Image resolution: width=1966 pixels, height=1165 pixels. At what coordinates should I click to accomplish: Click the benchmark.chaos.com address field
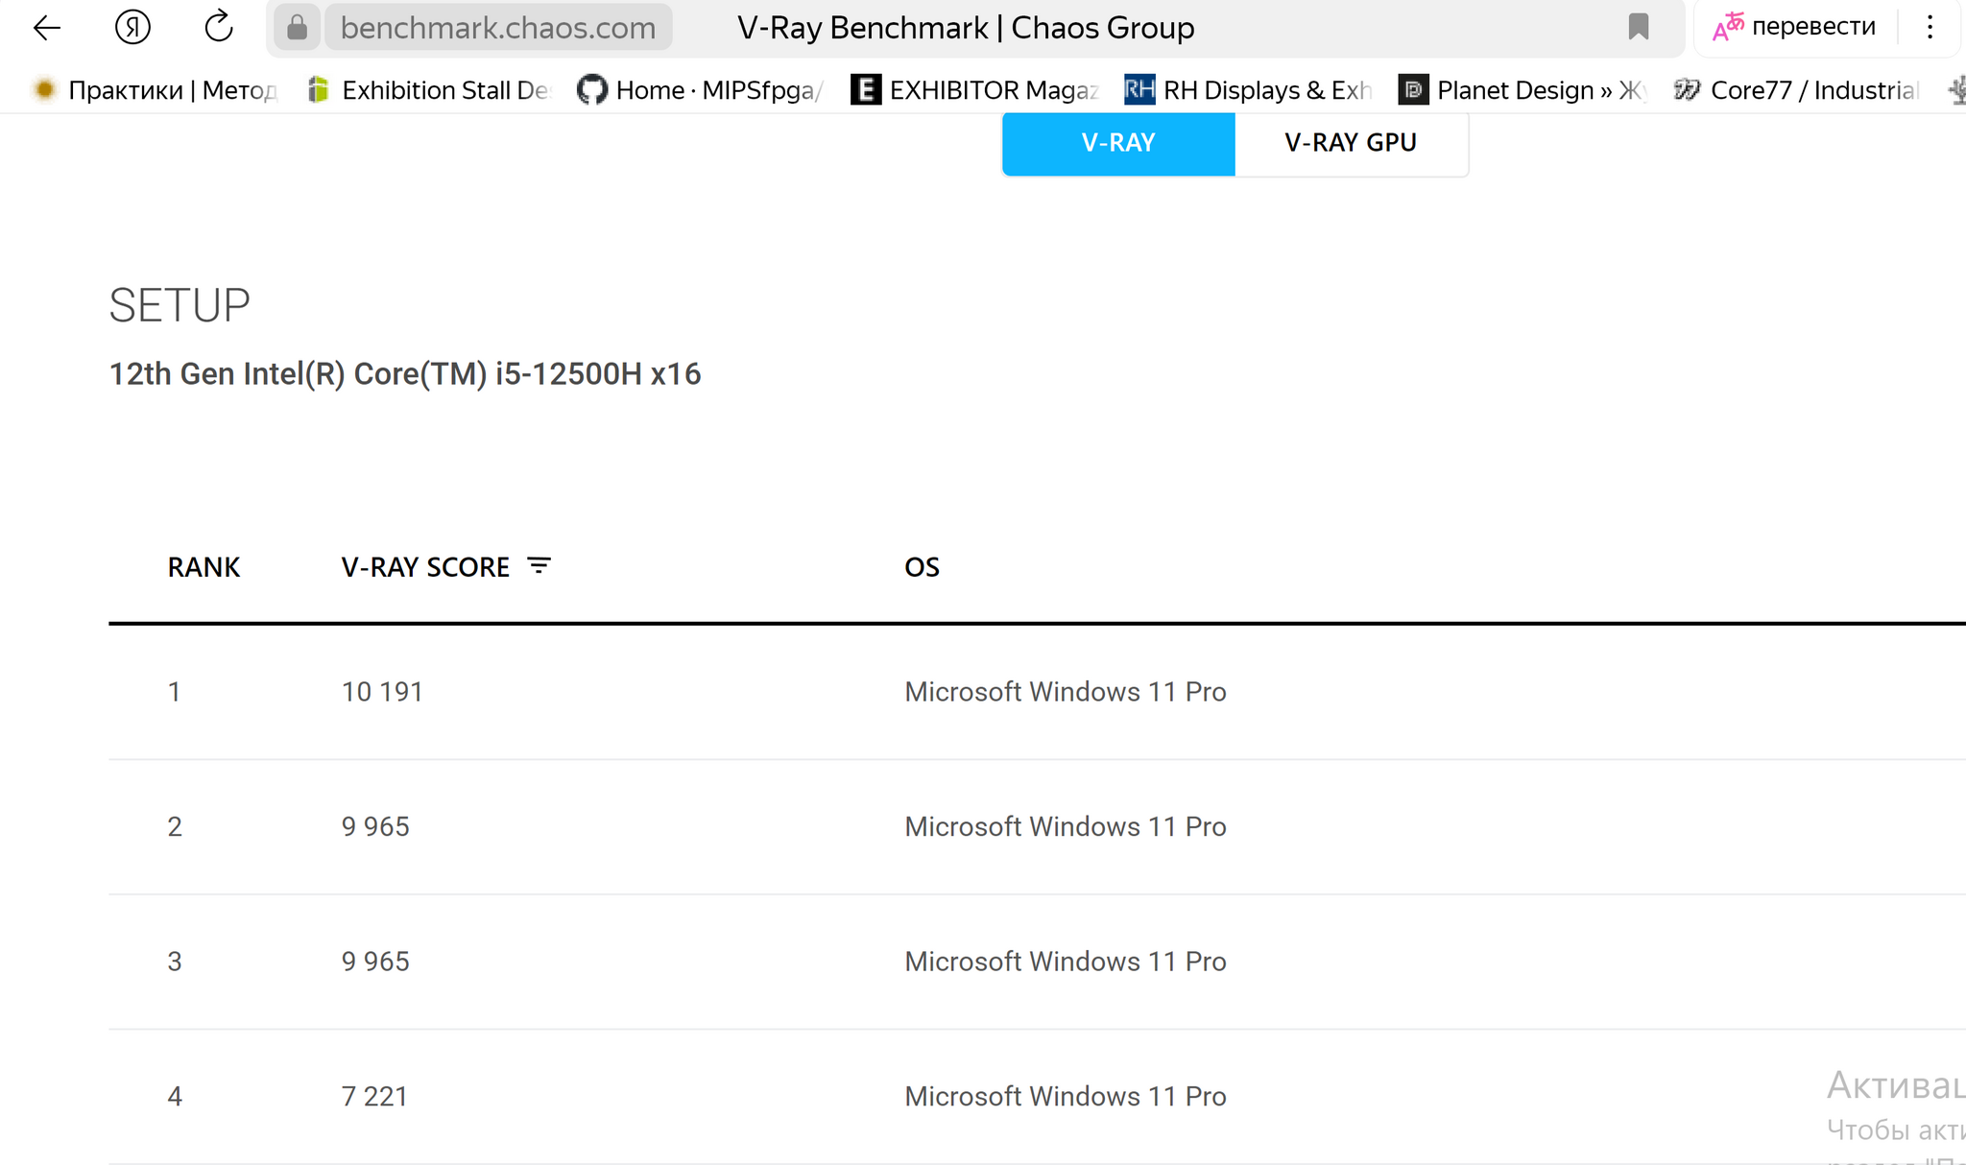(498, 28)
